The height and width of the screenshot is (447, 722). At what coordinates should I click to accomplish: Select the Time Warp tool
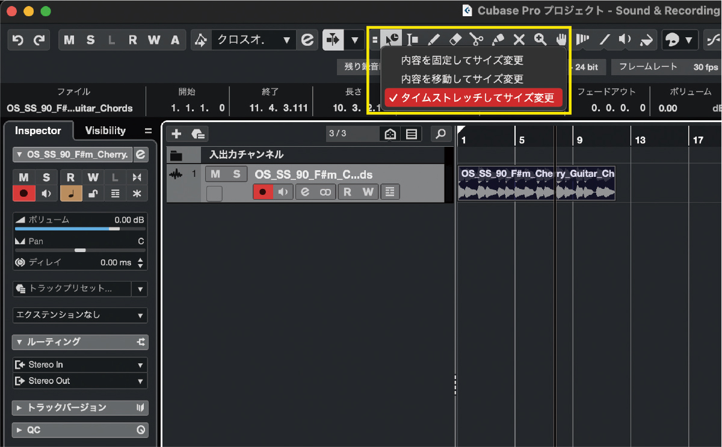(x=582, y=40)
